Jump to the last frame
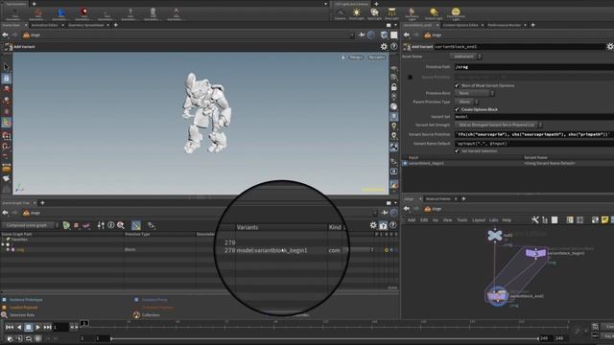Screen dimensions: 614x345 pos(47,327)
